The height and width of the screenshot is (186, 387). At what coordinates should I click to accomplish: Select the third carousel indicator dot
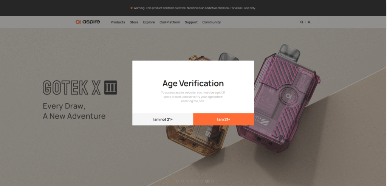187,181
